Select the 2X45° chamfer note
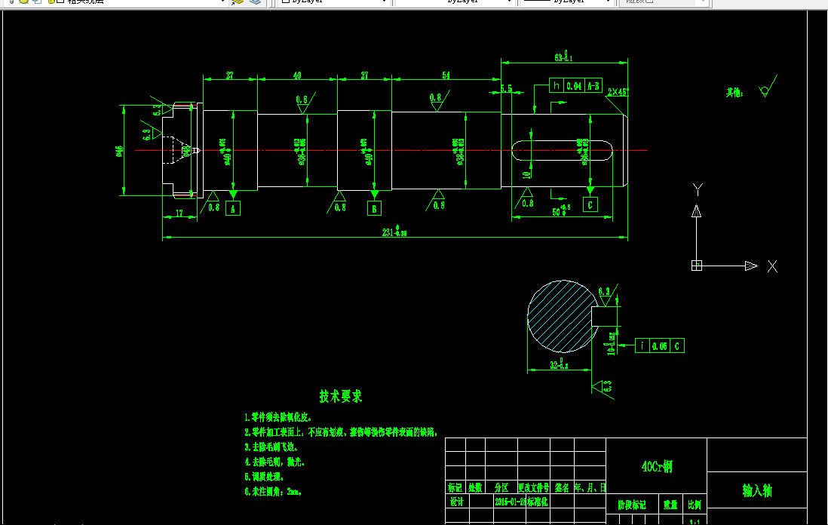 point(618,92)
